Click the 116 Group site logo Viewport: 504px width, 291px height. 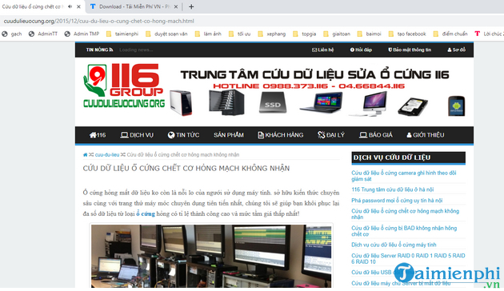124,86
